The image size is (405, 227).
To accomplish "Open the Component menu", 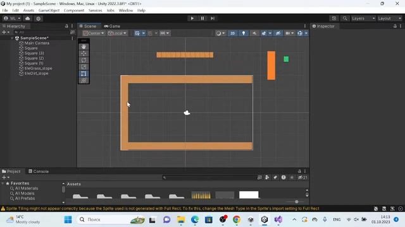I will click(x=74, y=10).
